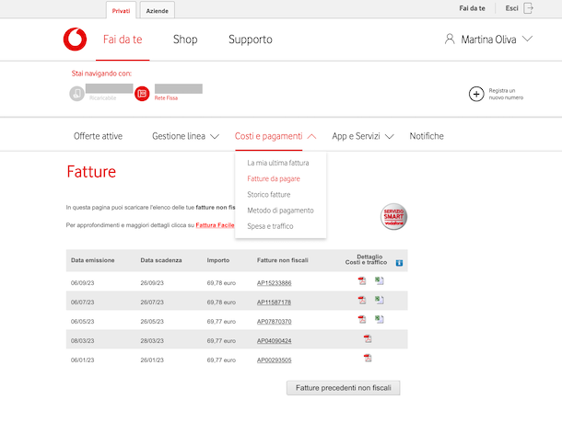The height and width of the screenshot is (422, 562).
Task: Expand the App e Servizi dropdown
Action: coord(389,136)
